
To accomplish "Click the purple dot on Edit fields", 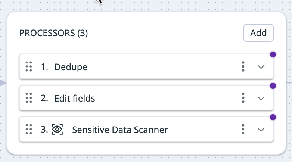I will coord(273,86).
